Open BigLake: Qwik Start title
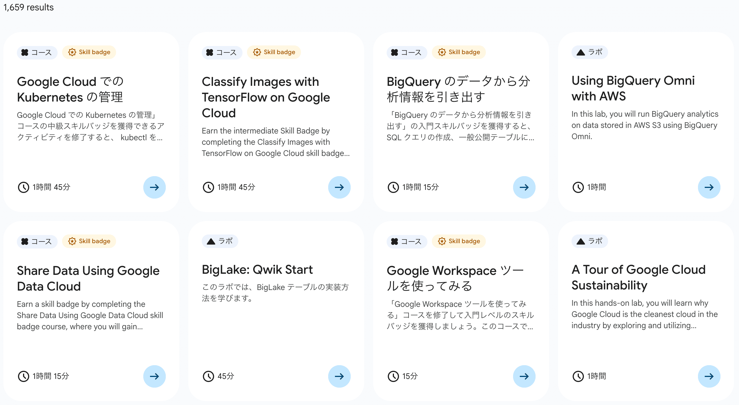This screenshot has width=739, height=405. (257, 270)
